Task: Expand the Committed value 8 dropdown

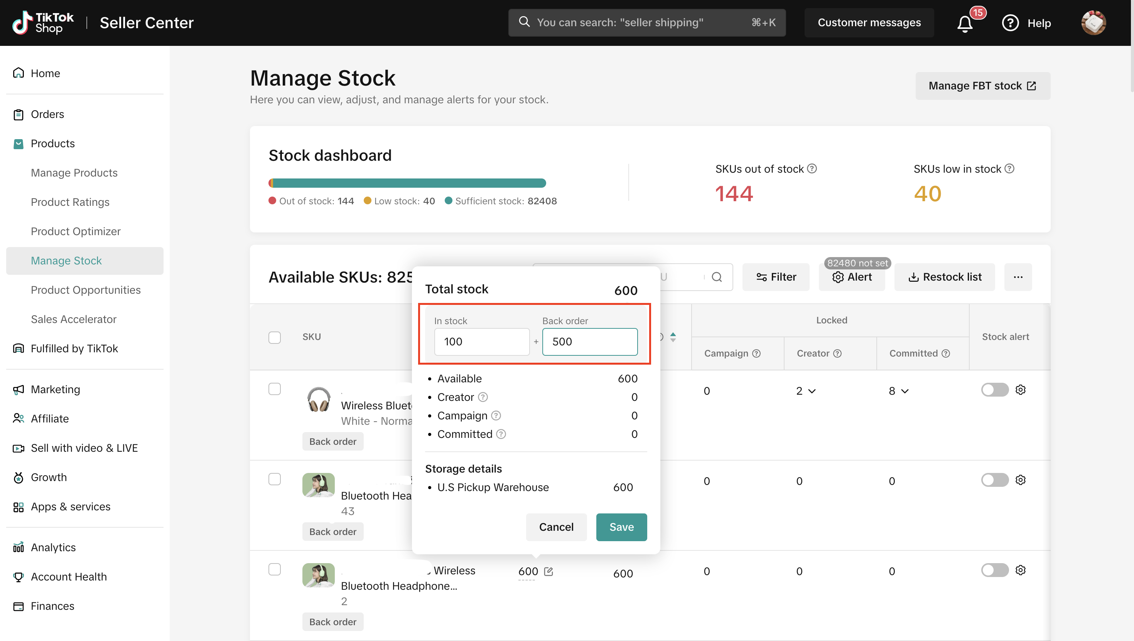Action: [904, 391]
